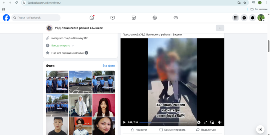Click the browser forward arrow
Screen dimensions: 270x135
tap(10, 3)
